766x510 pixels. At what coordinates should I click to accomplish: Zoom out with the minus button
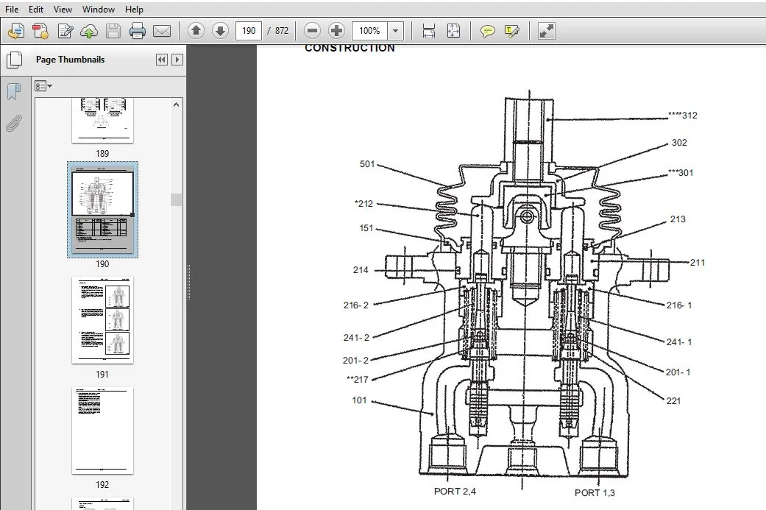coord(312,31)
